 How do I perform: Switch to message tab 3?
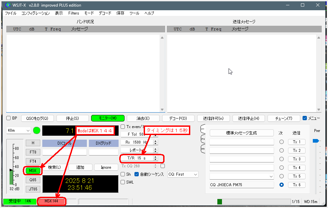203,149
